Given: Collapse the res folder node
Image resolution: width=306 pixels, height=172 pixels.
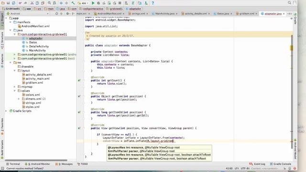Looking at the screenshot, I should pyautogui.click(x=11, y=63).
